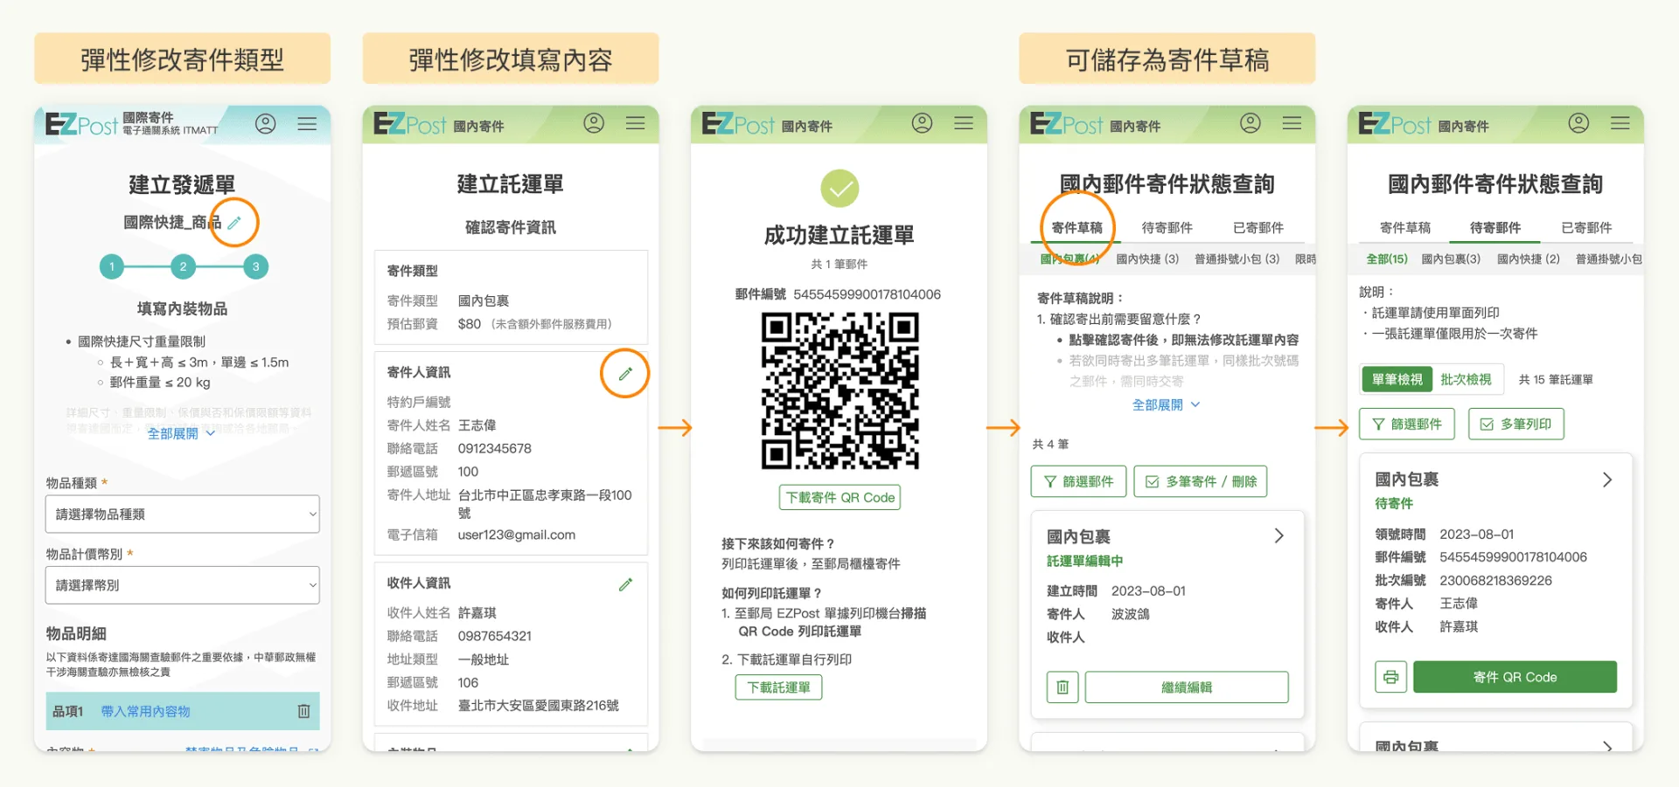Open the 託運單編輯中 國內包裹 card chevron

(1278, 535)
